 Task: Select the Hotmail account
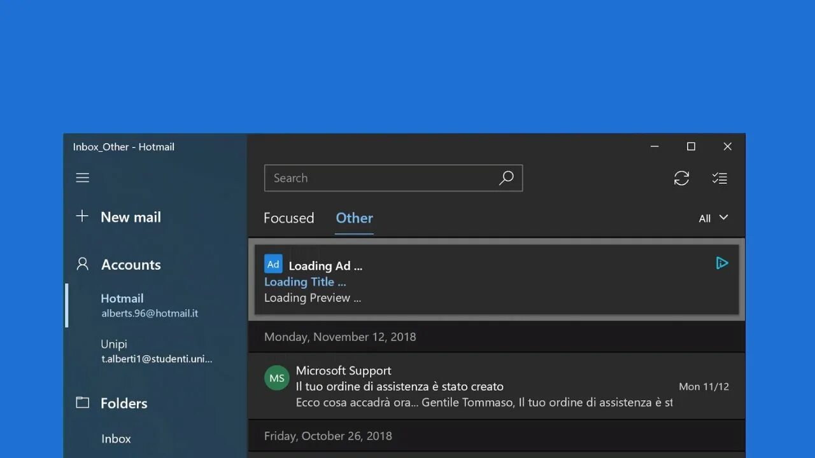(x=155, y=305)
